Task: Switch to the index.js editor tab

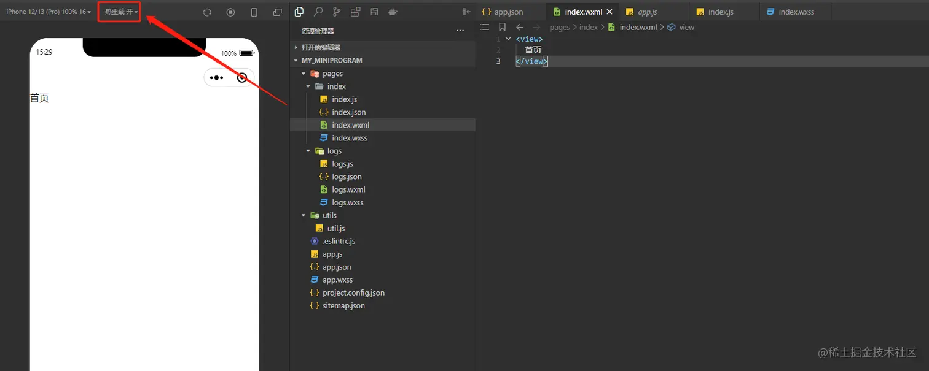Action: [724, 12]
